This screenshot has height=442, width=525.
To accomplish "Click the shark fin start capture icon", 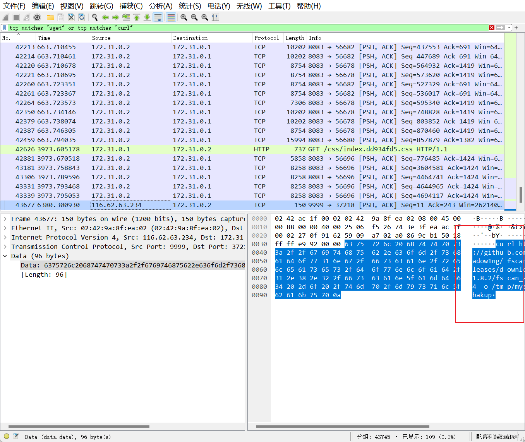I will coord(6,17).
